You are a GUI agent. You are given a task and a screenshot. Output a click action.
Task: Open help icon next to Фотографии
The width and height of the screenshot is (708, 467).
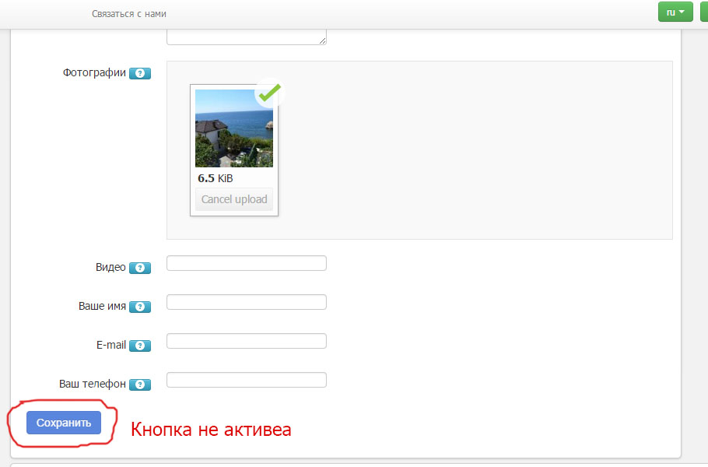point(140,73)
